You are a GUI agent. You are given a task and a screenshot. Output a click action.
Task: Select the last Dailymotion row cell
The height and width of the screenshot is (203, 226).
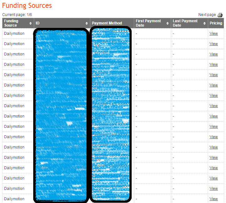(x=14, y=199)
